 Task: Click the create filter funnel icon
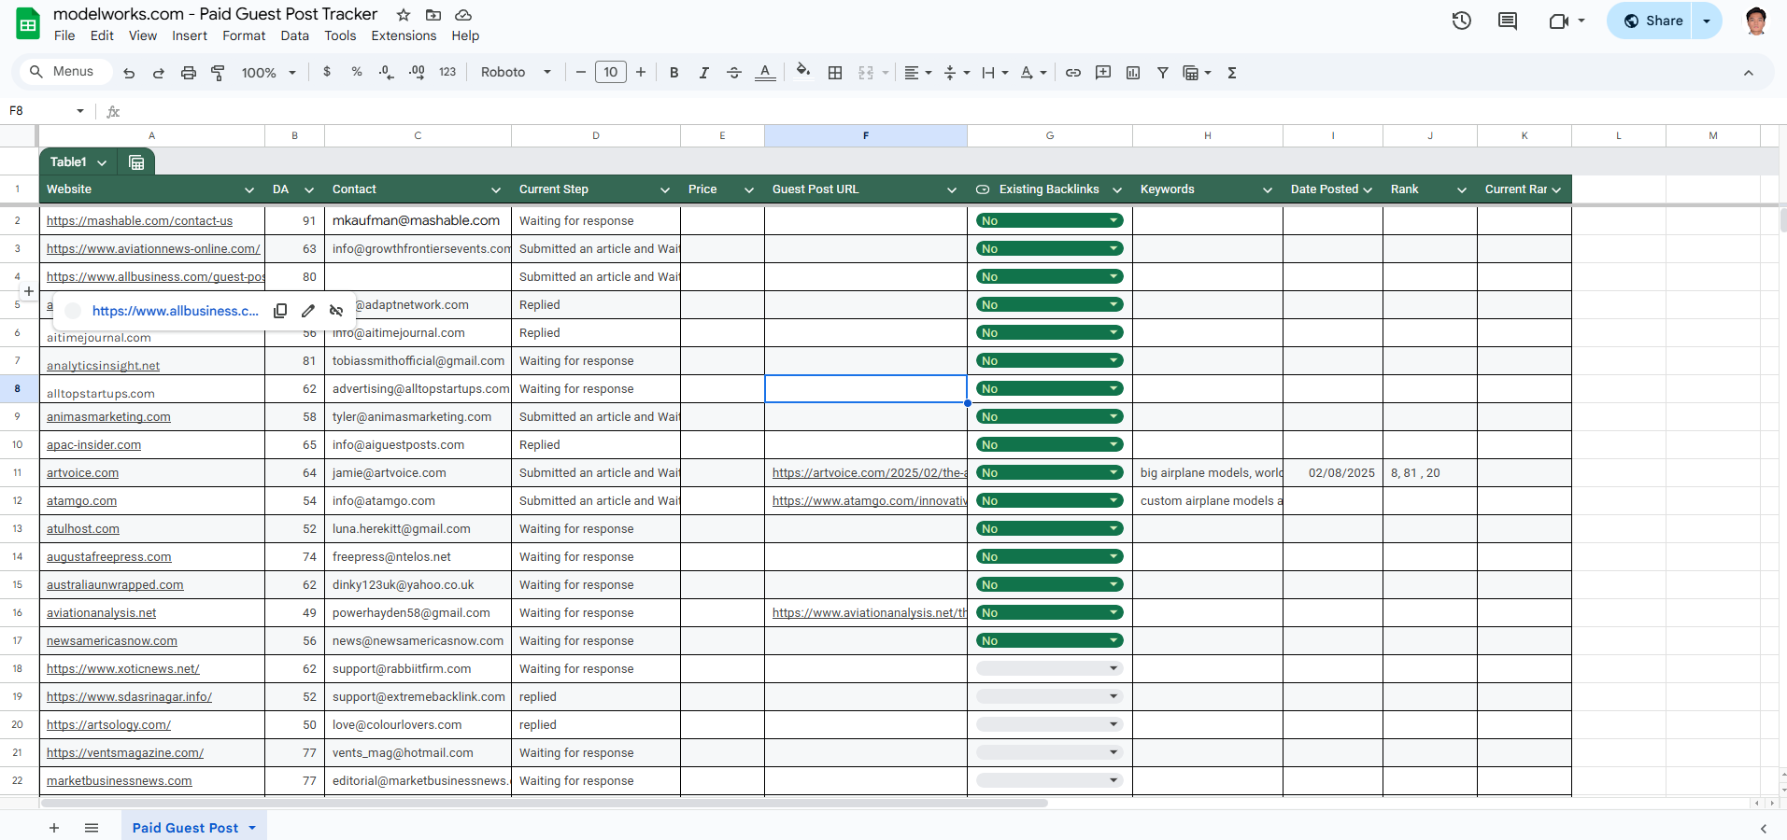[1162, 73]
